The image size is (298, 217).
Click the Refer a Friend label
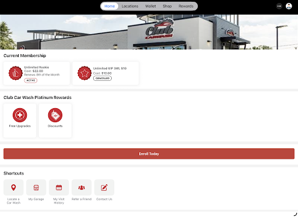81,199
